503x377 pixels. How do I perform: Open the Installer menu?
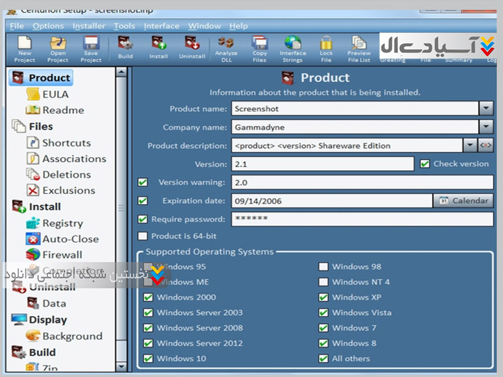[89, 26]
